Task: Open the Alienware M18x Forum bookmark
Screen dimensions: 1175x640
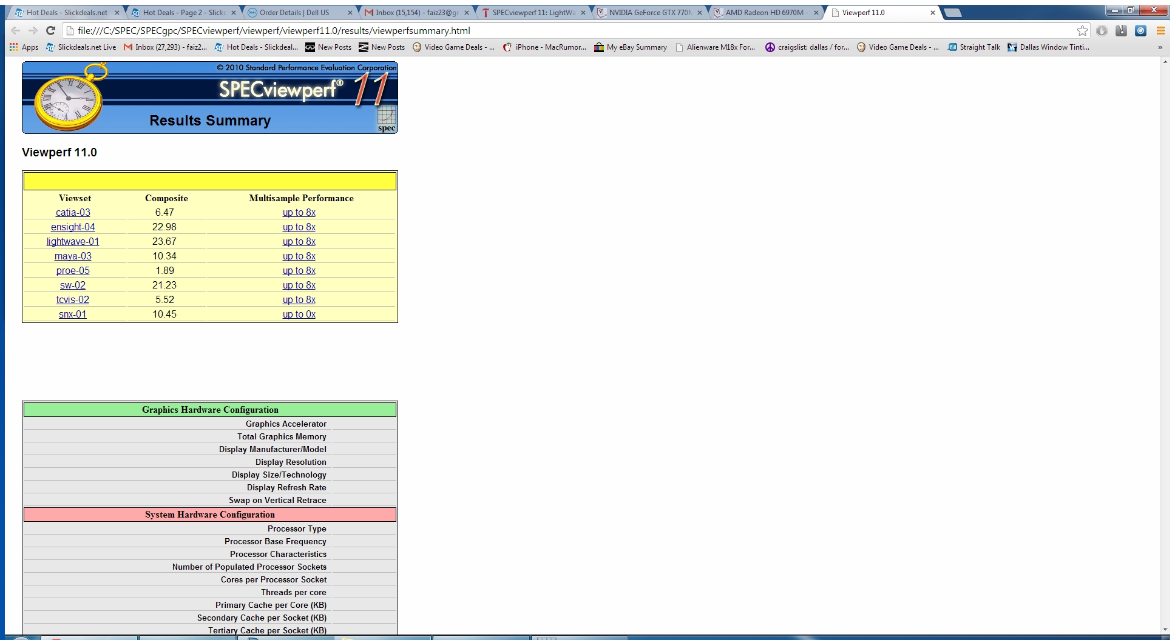Action: pyautogui.click(x=715, y=47)
